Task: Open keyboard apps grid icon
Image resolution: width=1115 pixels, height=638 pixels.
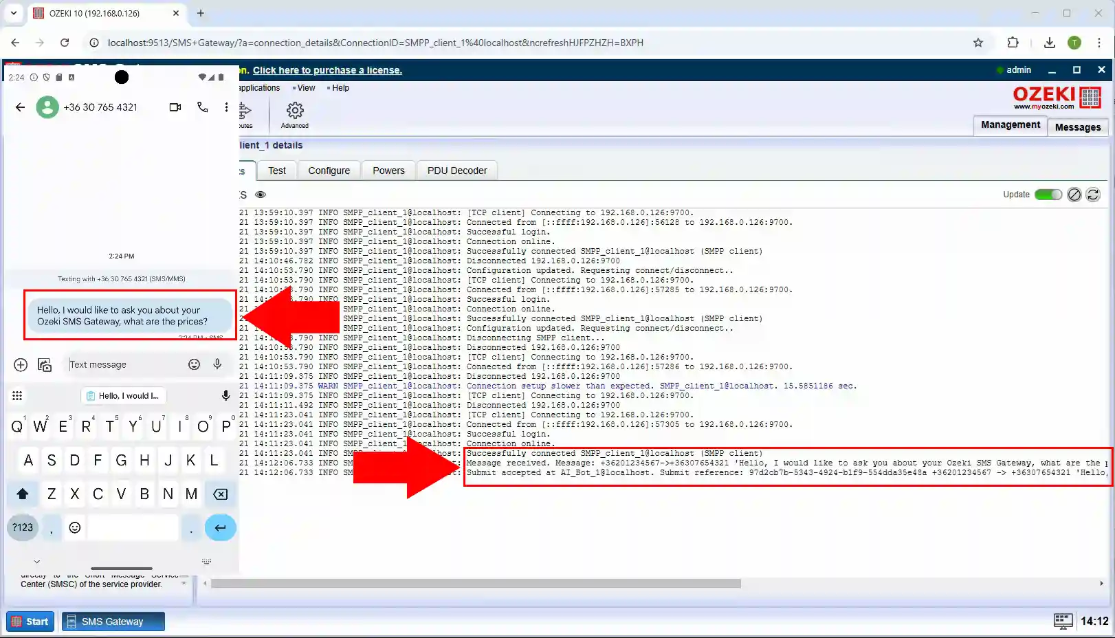Action: click(17, 395)
